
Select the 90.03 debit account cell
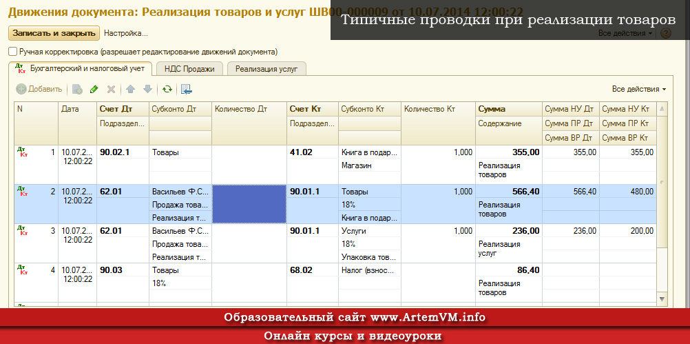[x=123, y=270]
